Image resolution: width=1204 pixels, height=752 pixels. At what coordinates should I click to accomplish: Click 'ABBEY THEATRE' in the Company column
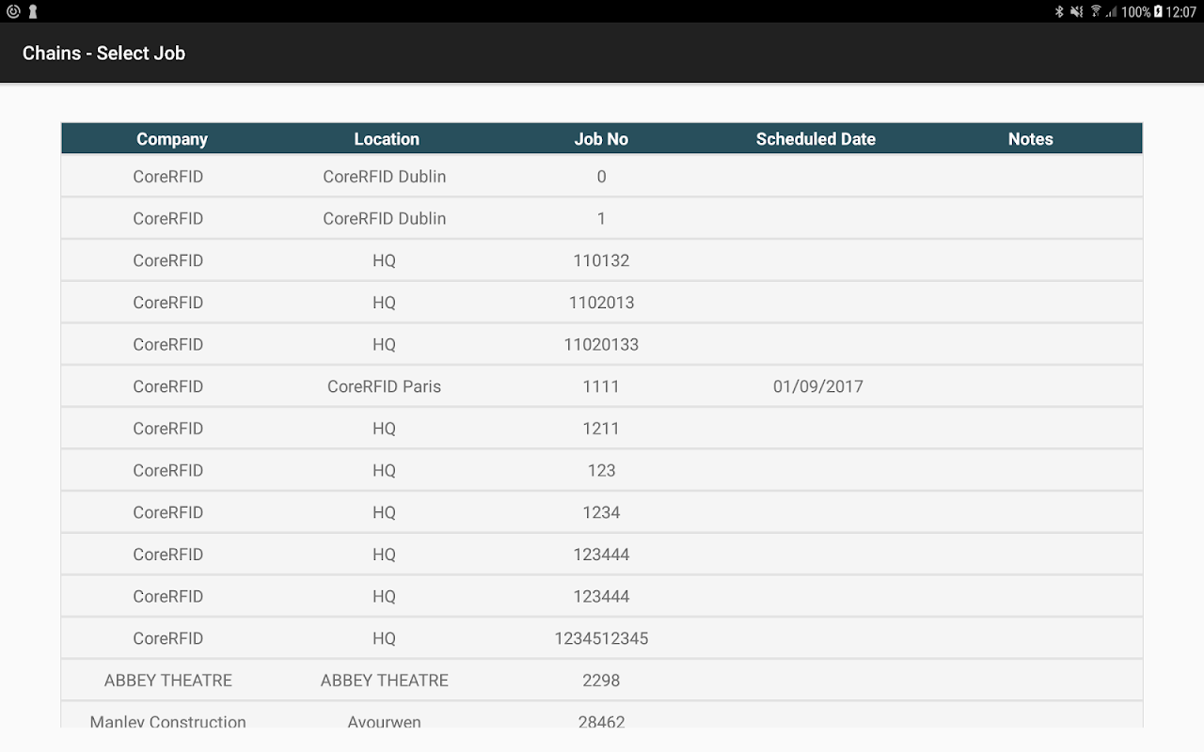point(168,681)
